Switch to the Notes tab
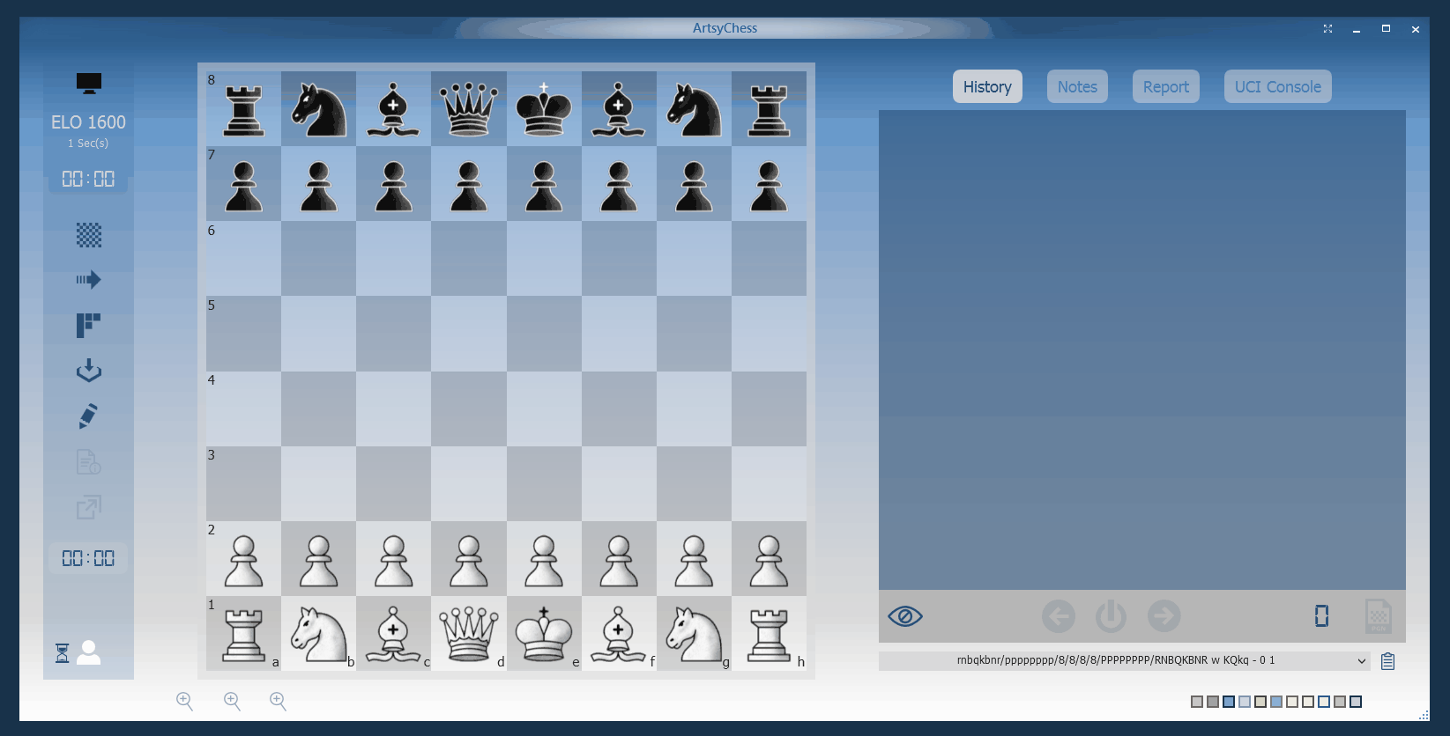The image size is (1450, 736). click(1077, 87)
